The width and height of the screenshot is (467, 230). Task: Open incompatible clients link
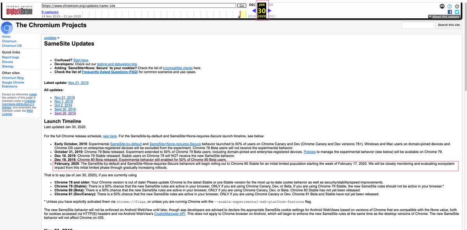(177, 68)
